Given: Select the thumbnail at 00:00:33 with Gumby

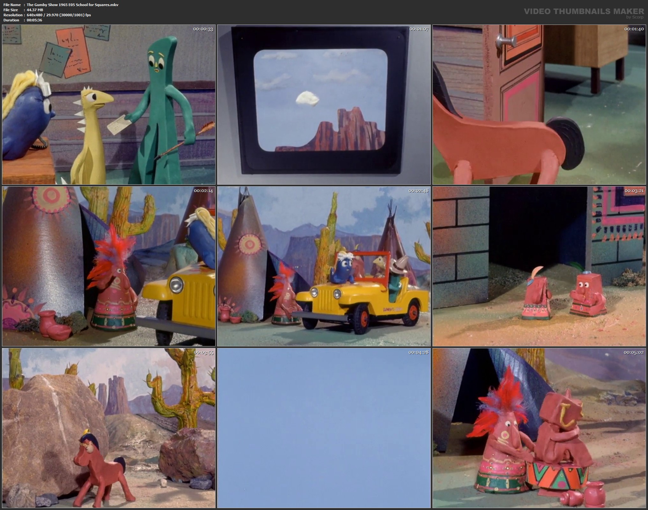Looking at the screenshot, I should click(109, 105).
